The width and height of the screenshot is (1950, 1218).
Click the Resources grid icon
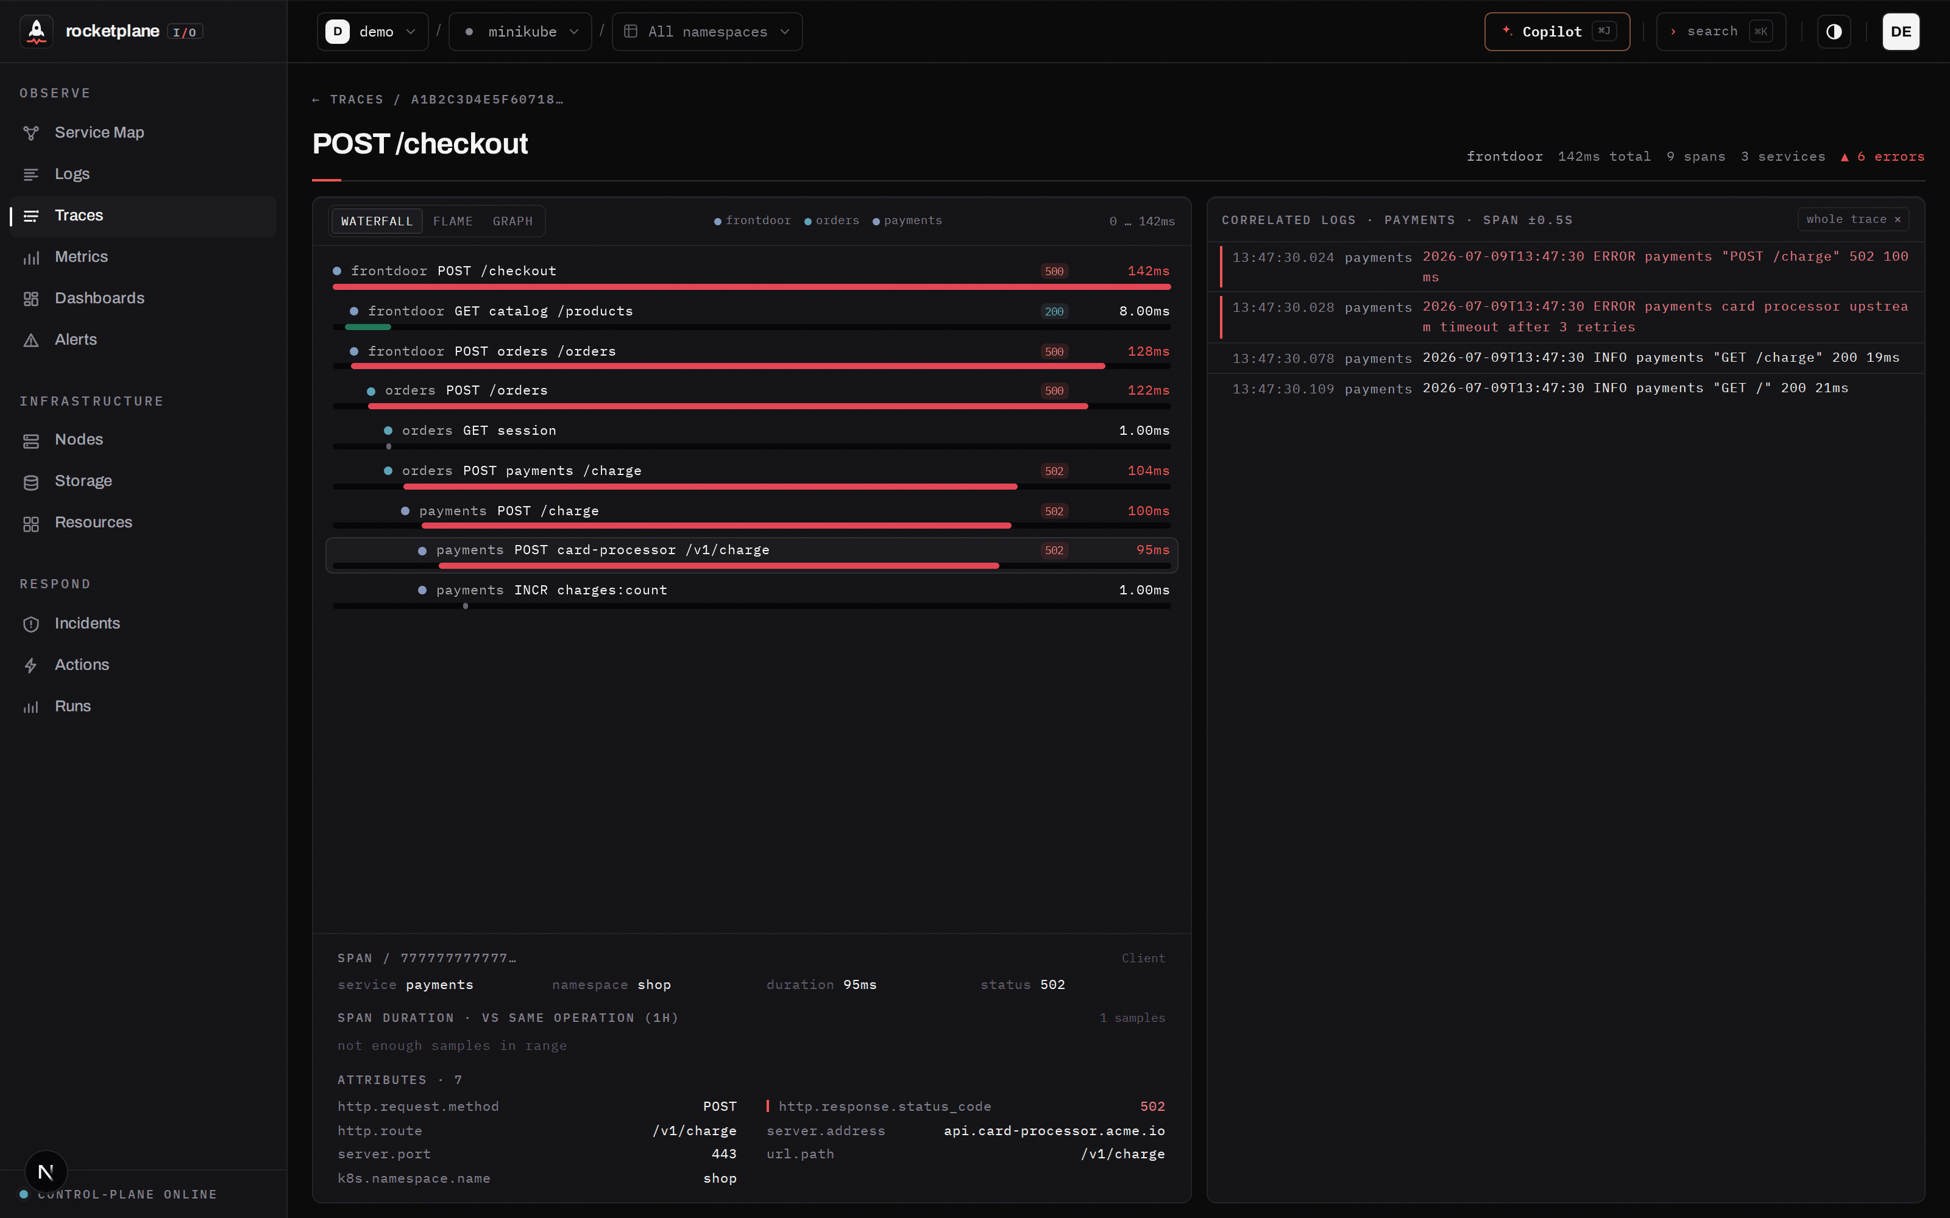tap(32, 524)
